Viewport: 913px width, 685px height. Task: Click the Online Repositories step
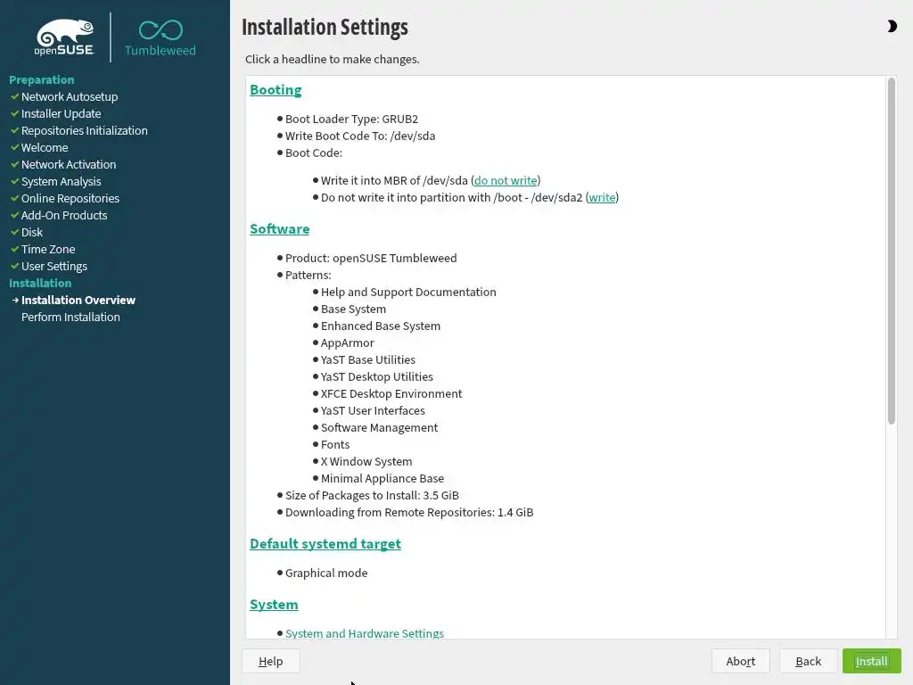tap(70, 198)
